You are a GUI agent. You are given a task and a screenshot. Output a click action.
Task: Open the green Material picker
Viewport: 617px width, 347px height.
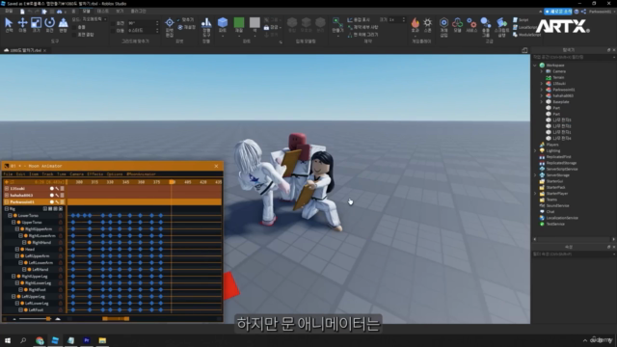click(x=239, y=23)
